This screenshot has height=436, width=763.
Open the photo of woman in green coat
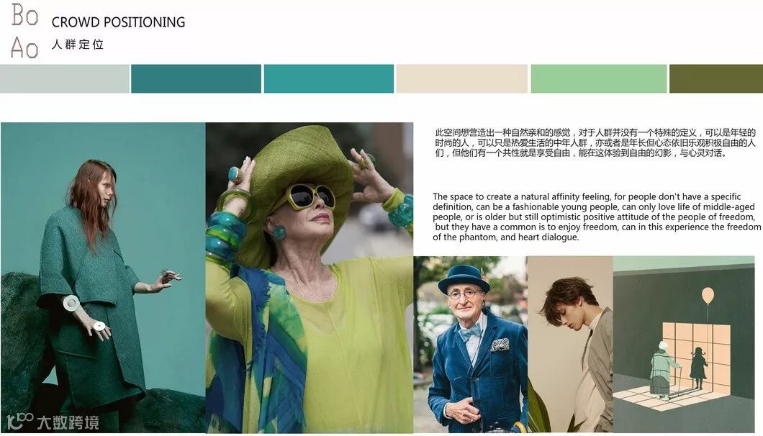(x=103, y=278)
